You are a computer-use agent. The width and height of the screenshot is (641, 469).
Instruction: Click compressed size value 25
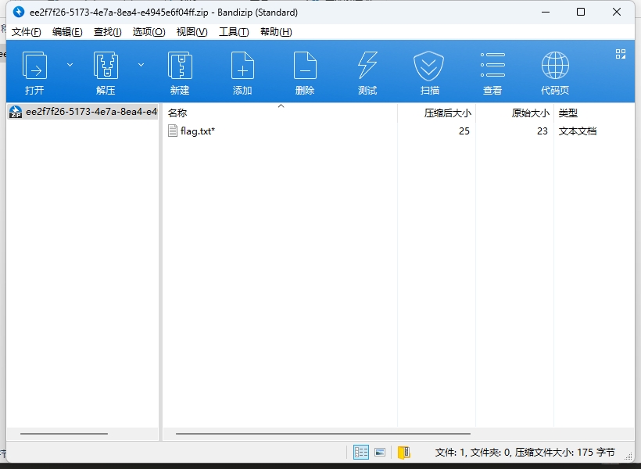(x=464, y=131)
